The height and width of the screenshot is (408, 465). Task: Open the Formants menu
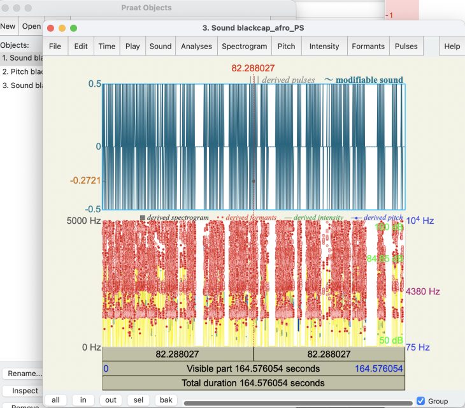point(368,46)
